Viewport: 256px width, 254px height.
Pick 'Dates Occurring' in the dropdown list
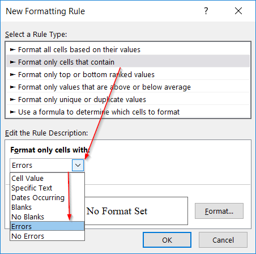coord(47,197)
